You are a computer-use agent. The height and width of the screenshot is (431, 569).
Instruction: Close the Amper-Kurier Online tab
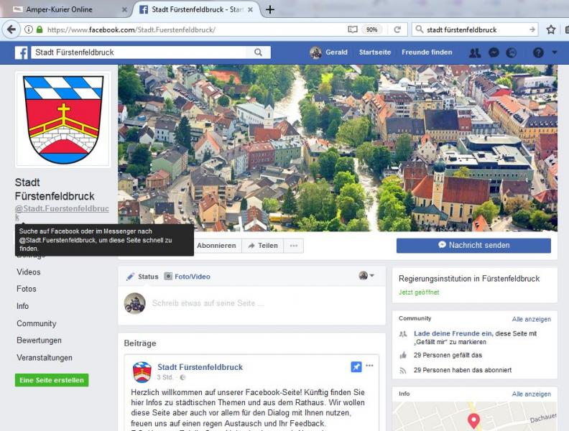coord(124,10)
